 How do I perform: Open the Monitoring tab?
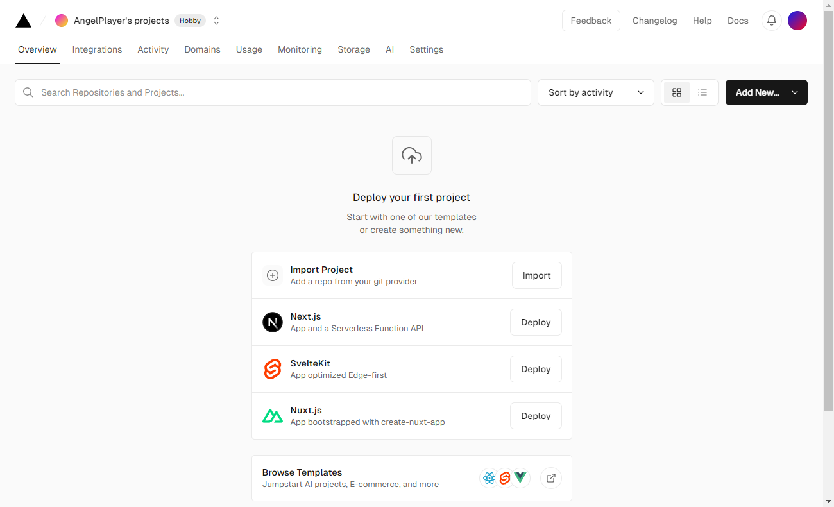coord(300,49)
